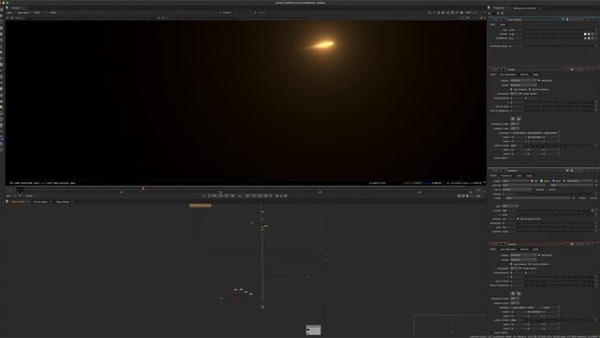Switch to the Node Graph tab
Viewport: 600px width, 338px height.
tap(18, 202)
